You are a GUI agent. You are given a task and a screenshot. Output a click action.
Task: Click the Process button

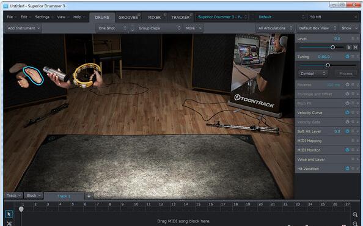point(346,73)
